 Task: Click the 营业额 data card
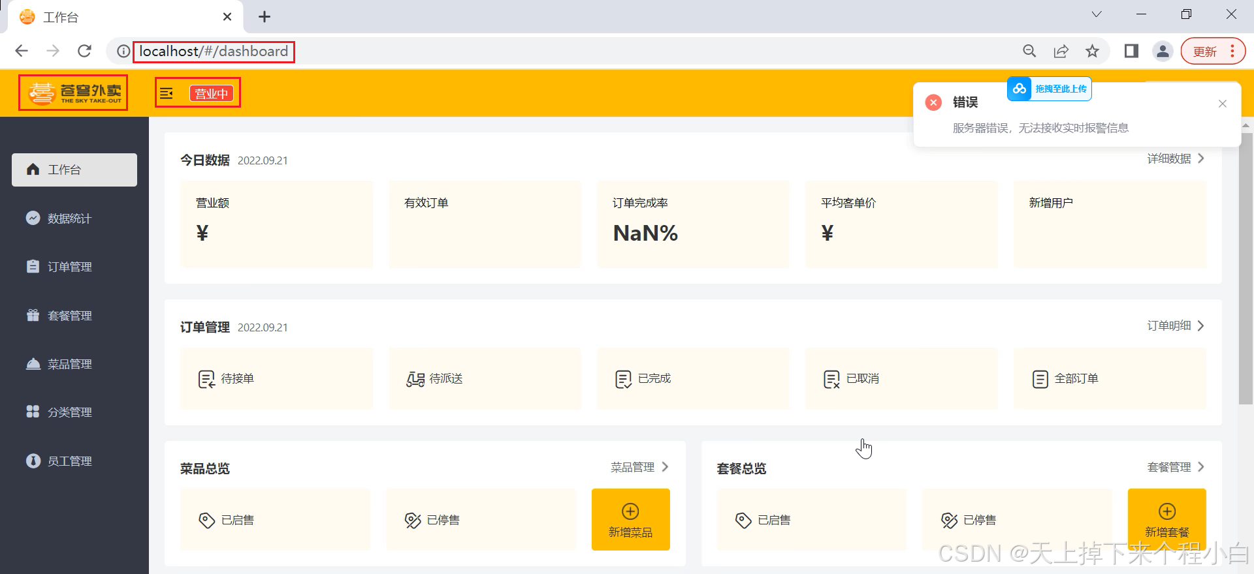pyautogui.click(x=276, y=224)
